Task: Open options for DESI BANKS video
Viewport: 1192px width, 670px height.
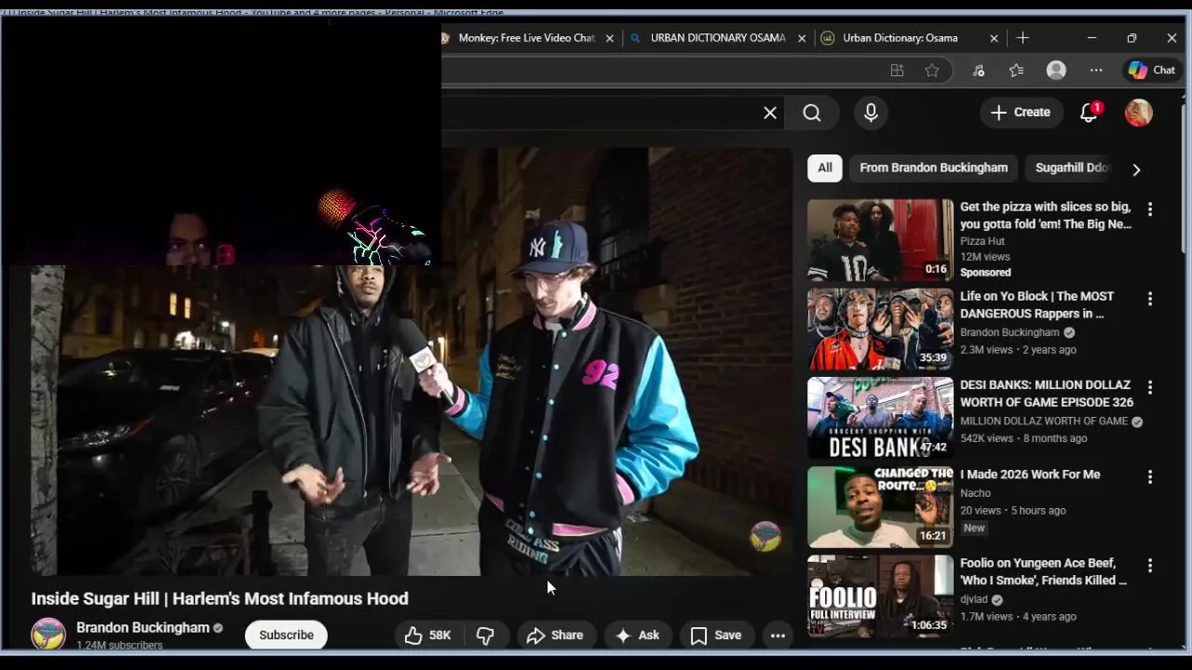Action: pyautogui.click(x=1150, y=387)
